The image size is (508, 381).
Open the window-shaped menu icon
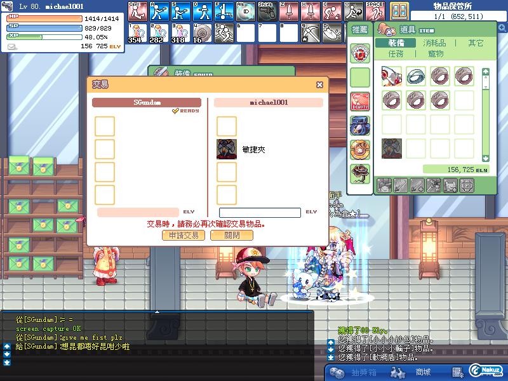(399, 11)
